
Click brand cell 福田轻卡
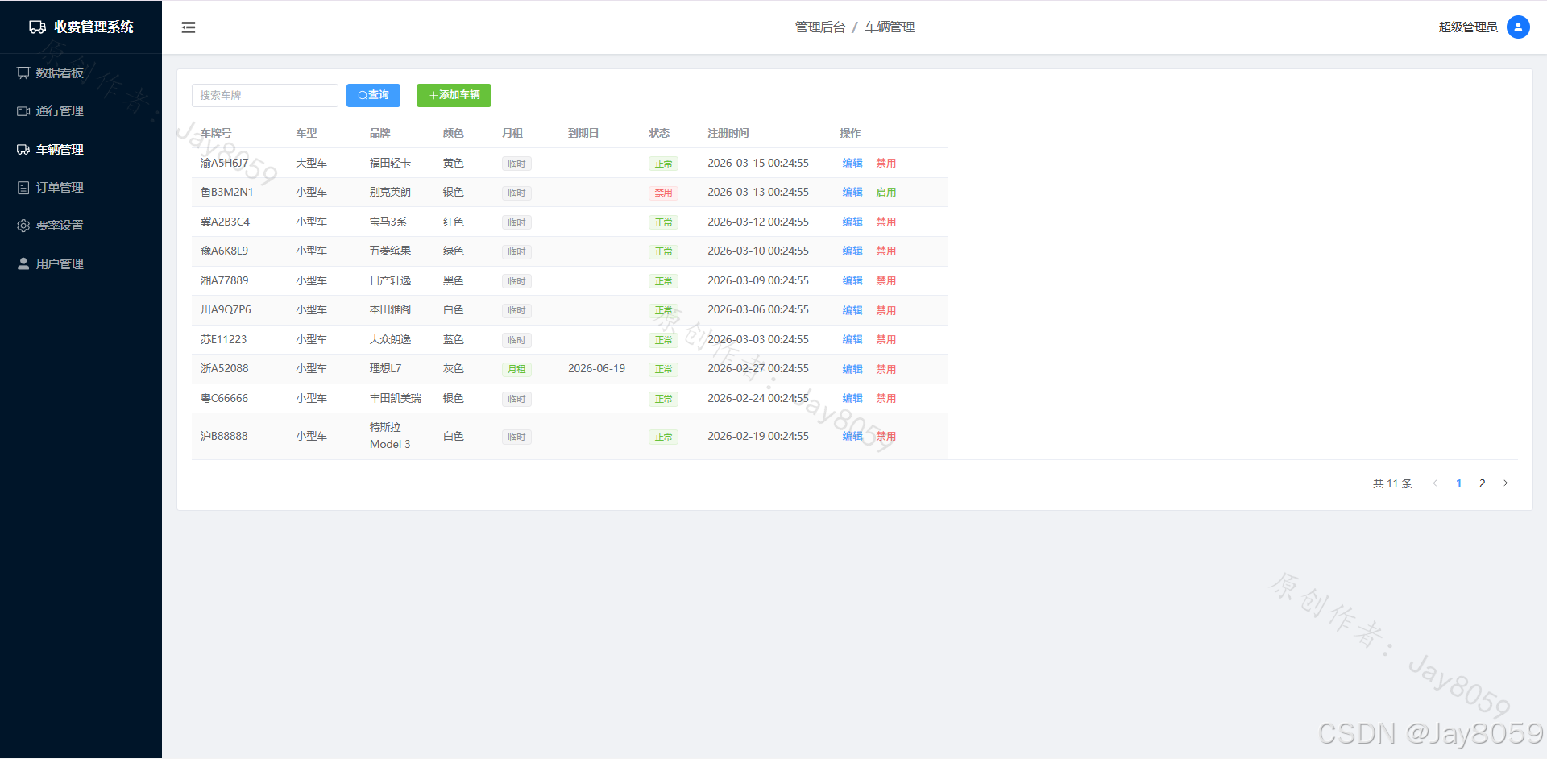point(390,164)
